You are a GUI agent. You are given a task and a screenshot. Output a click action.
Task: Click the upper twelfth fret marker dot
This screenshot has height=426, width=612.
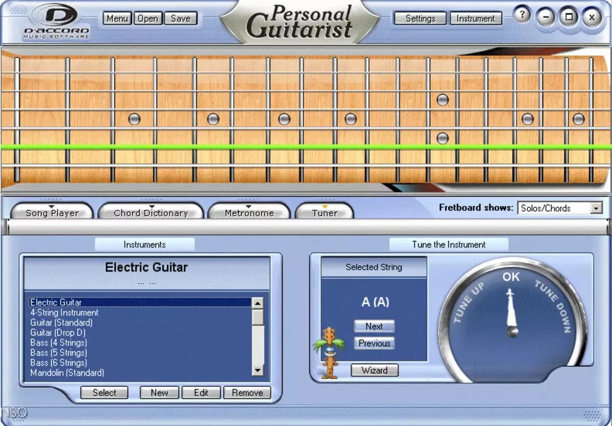coord(443,99)
